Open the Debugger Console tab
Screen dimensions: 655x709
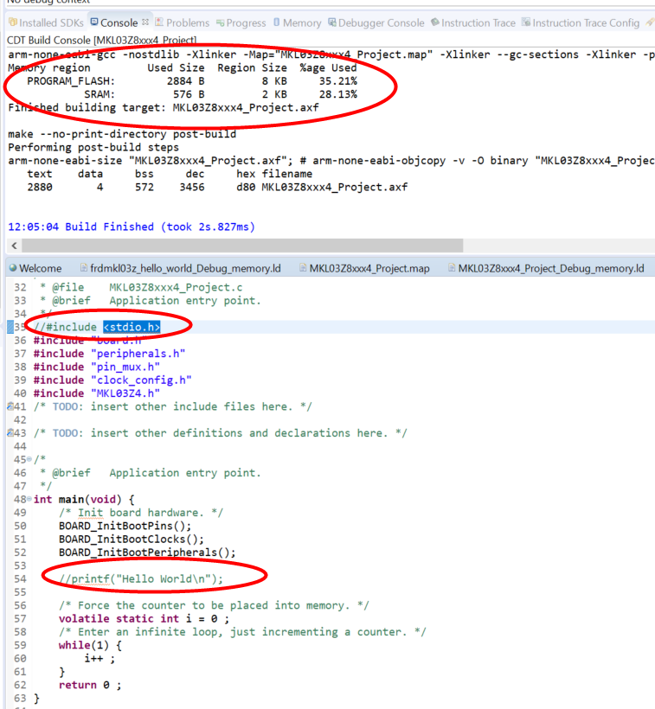click(x=376, y=22)
